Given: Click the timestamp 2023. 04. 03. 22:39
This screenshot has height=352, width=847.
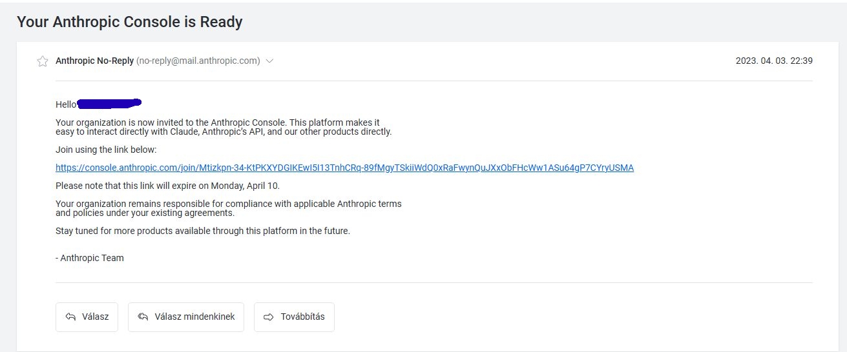Looking at the screenshot, I should pyautogui.click(x=774, y=61).
